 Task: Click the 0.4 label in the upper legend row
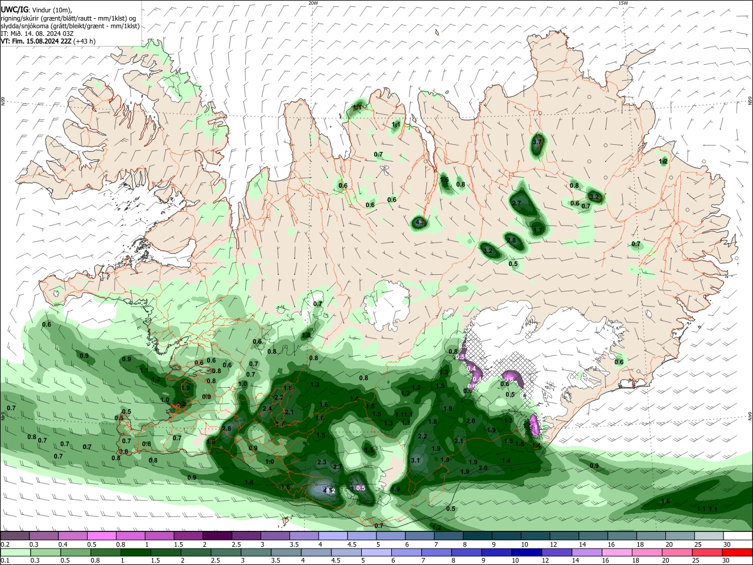63,544
